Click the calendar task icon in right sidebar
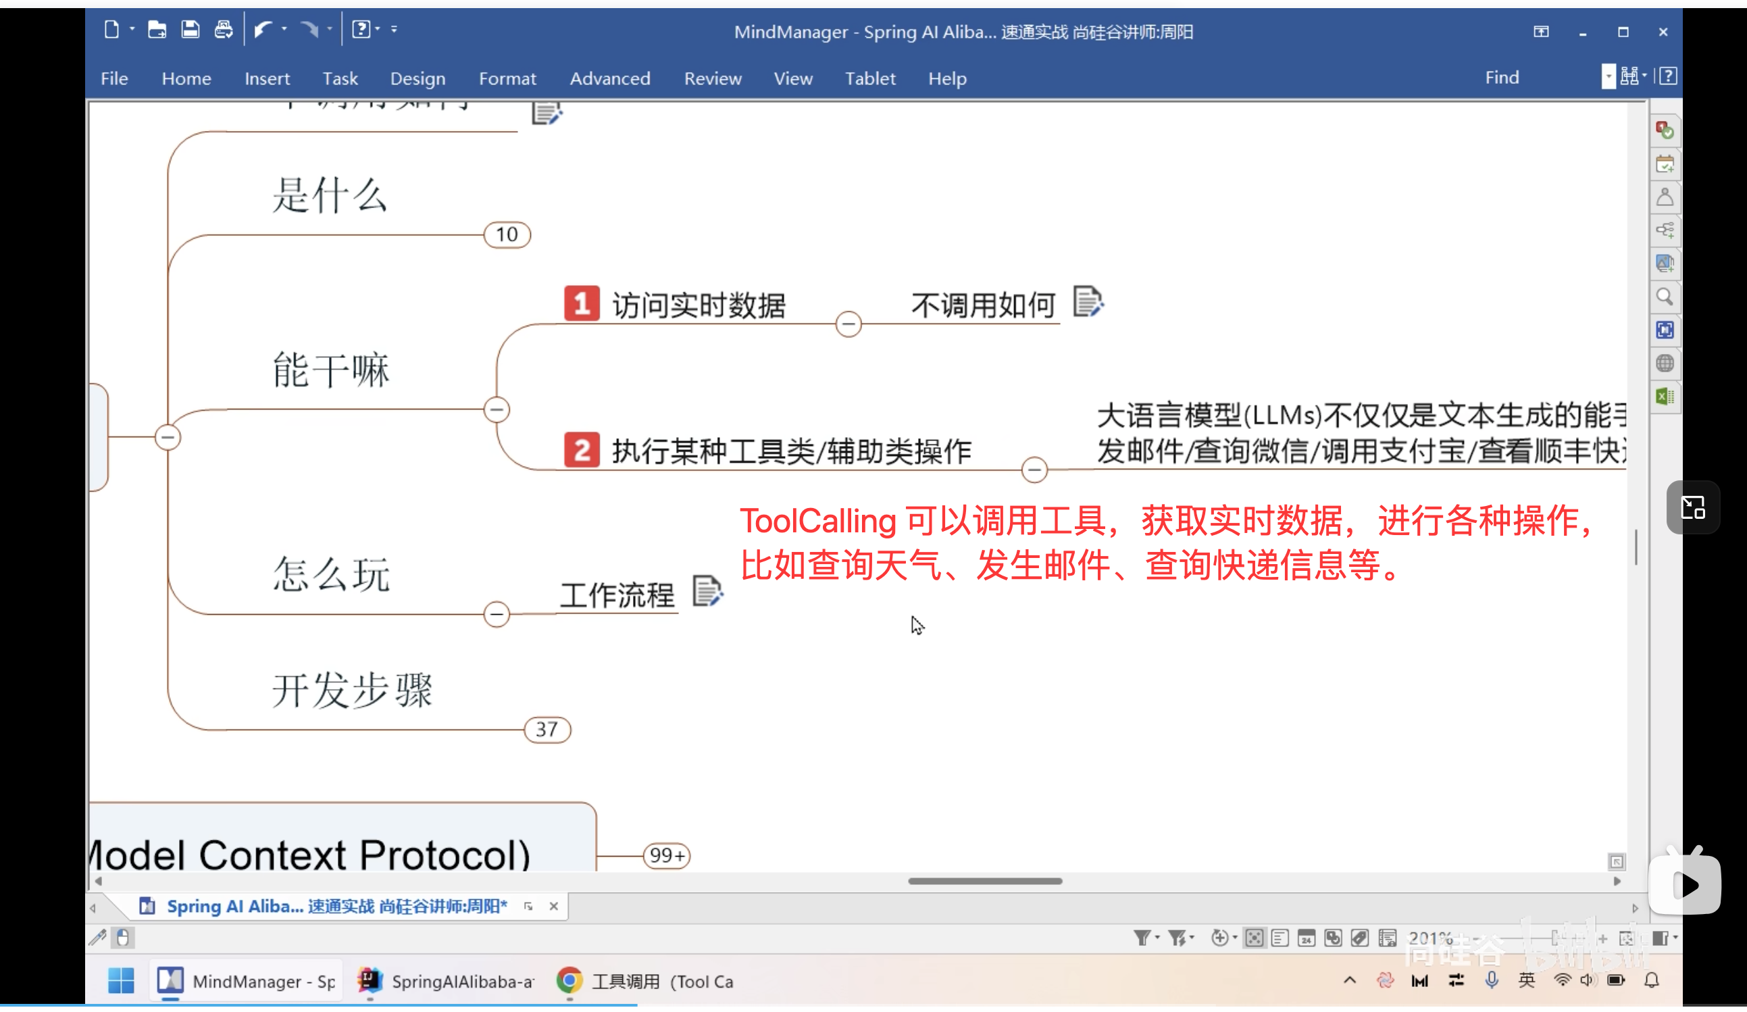The image size is (1747, 1012). pyautogui.click(x=1665, y=164)
